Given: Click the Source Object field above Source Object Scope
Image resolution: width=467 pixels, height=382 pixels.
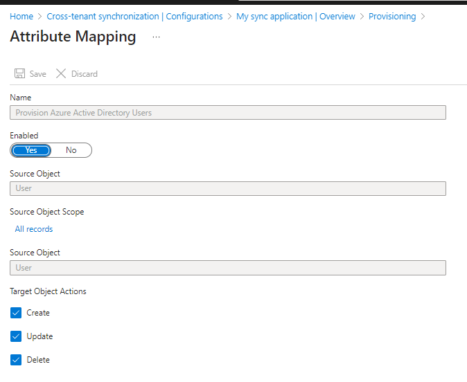Looking at the screenshot, I should [x=228, y=188].
